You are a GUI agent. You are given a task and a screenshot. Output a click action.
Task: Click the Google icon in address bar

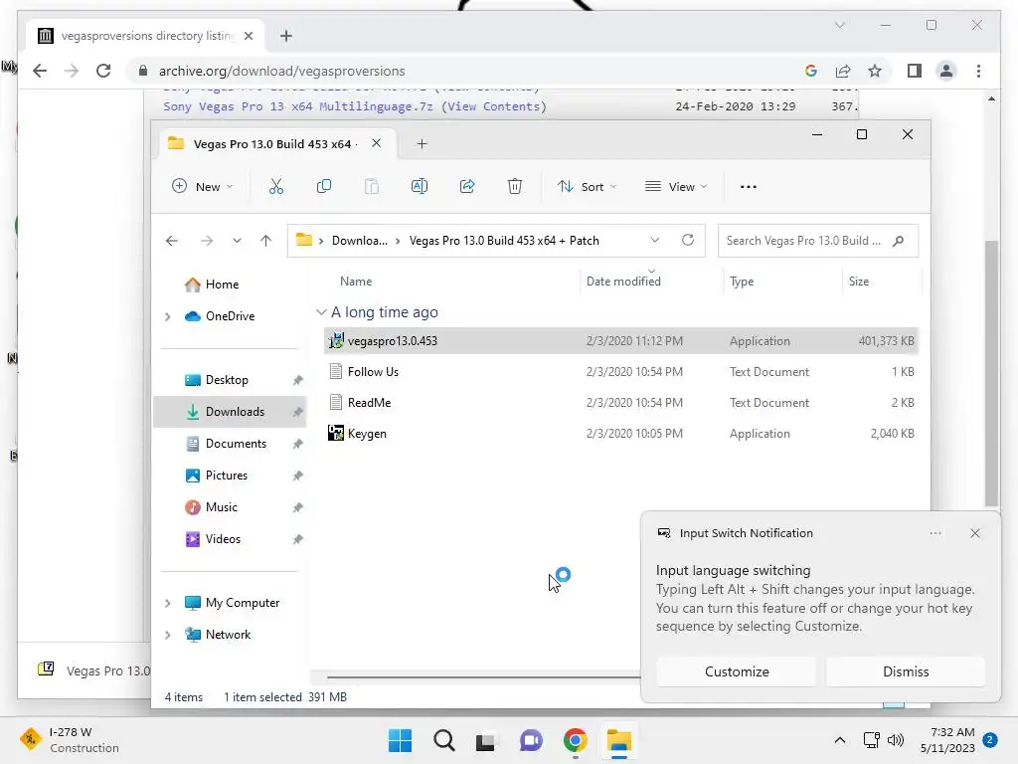(811, 71)
